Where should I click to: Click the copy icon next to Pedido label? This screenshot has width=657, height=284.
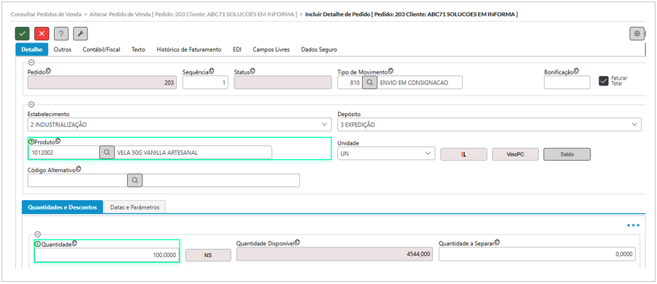pos(47,72)
